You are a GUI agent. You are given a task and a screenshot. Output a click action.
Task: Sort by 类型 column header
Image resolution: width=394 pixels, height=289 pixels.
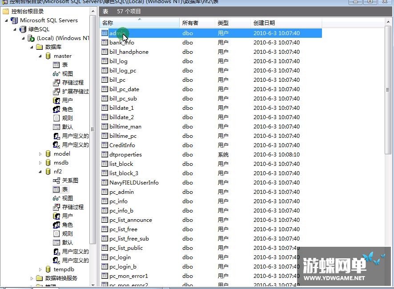pos(233,23)
